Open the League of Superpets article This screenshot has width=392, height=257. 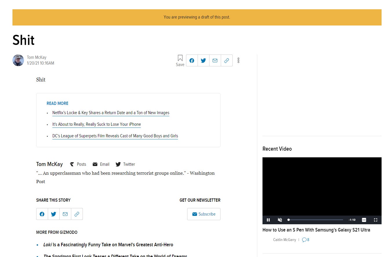click(115, 136)
